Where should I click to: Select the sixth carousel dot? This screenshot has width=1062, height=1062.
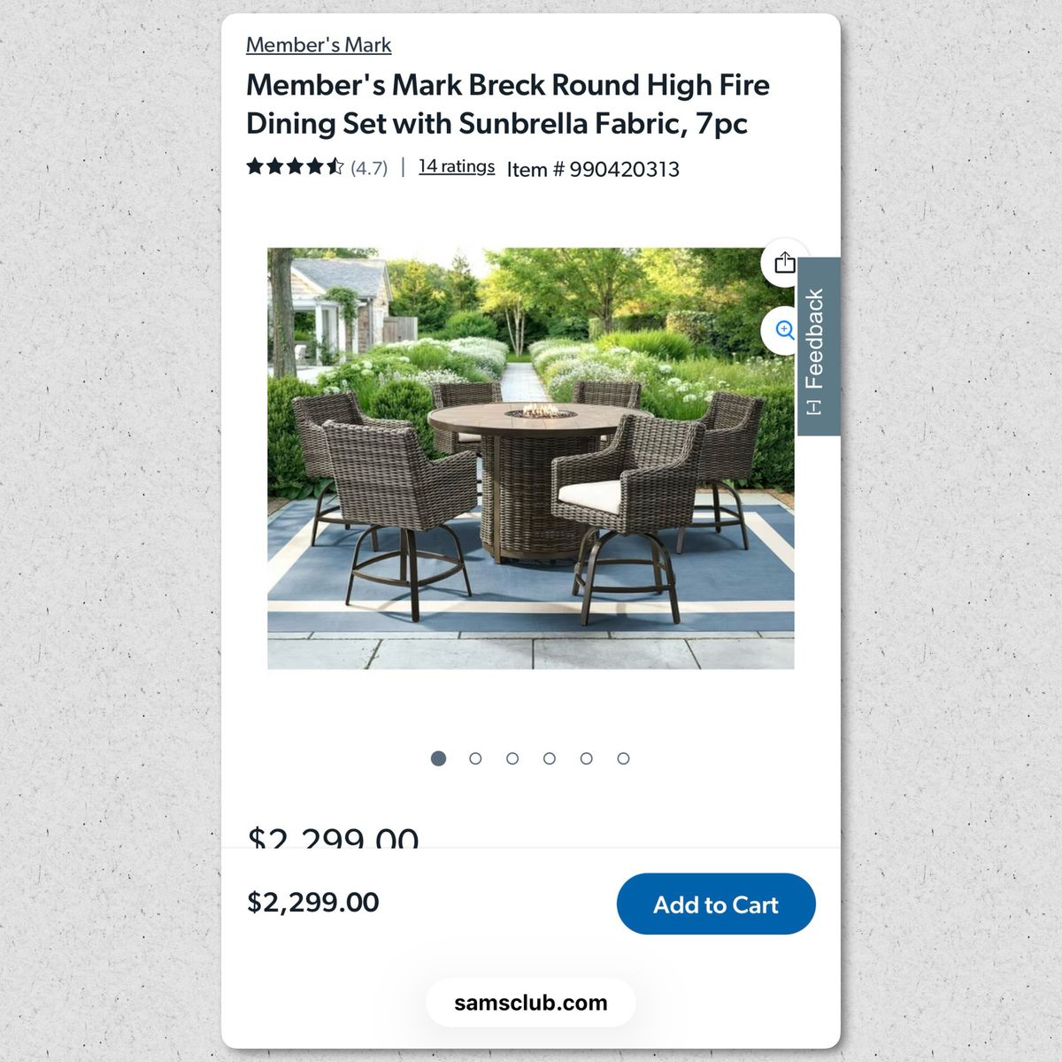tap(623, 758)
